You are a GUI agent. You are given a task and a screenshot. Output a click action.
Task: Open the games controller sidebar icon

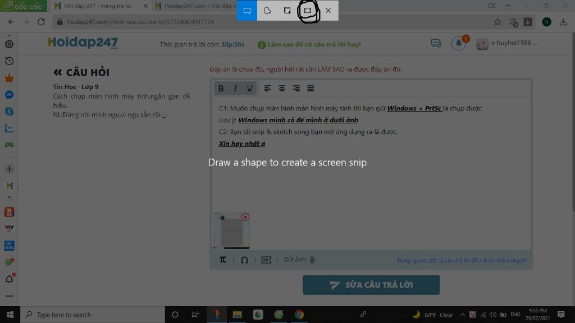9,145
